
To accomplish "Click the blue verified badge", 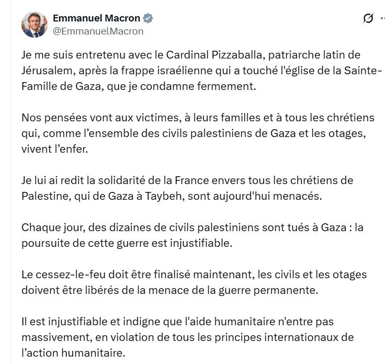I will [x=148, y=18].
